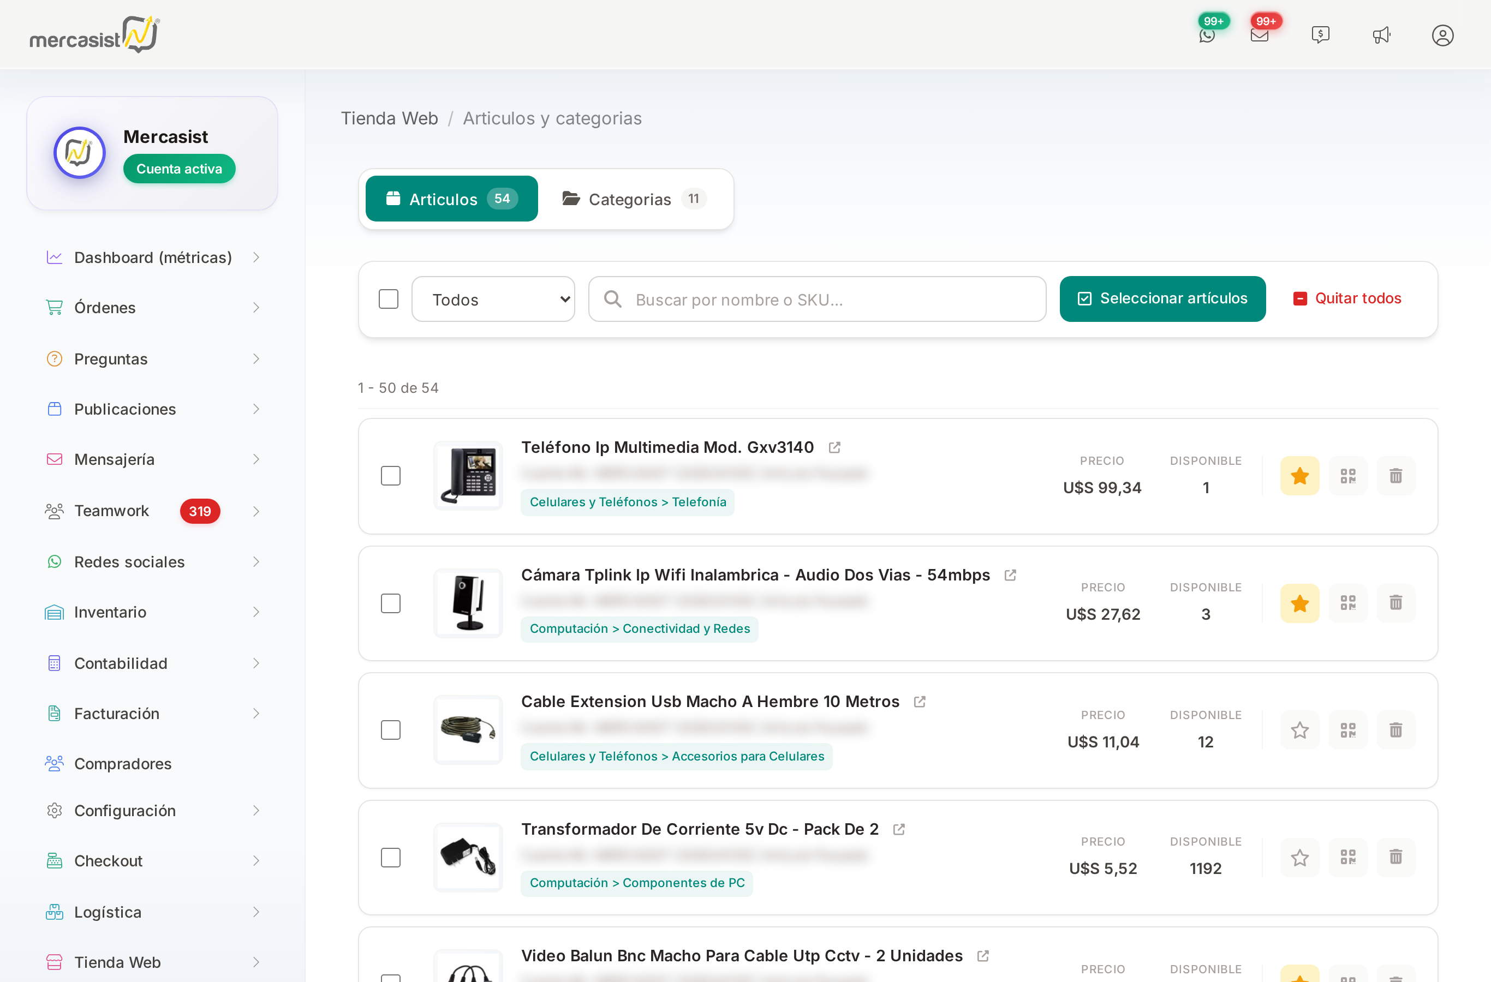Check the Transformador De Corriente row checkbox
The width and height of the screenshot is (1491, 982).
390,858
